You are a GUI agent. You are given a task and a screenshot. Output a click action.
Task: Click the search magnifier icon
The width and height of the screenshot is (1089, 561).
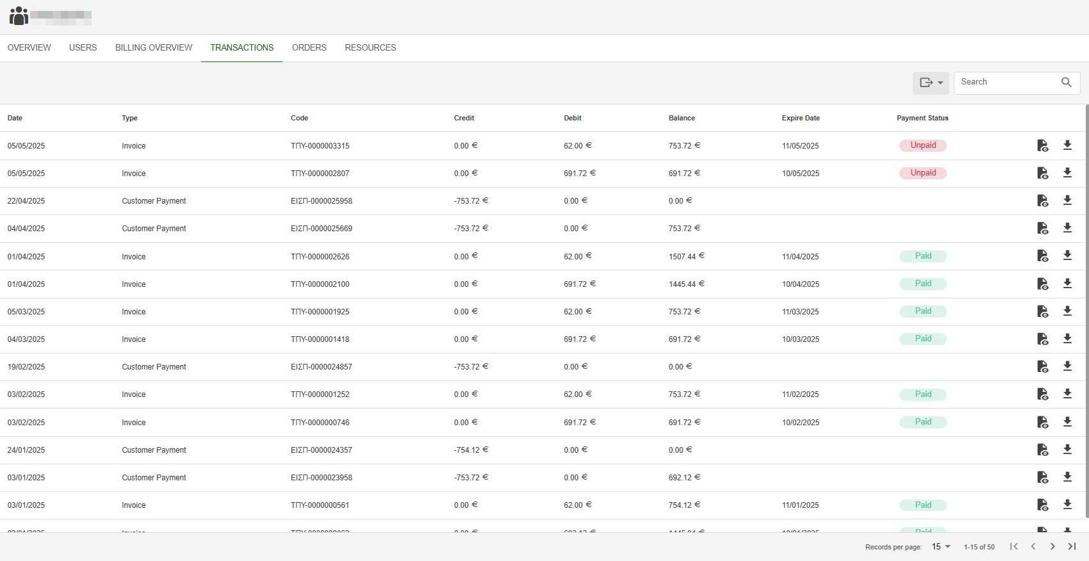tap(1066, 83)
